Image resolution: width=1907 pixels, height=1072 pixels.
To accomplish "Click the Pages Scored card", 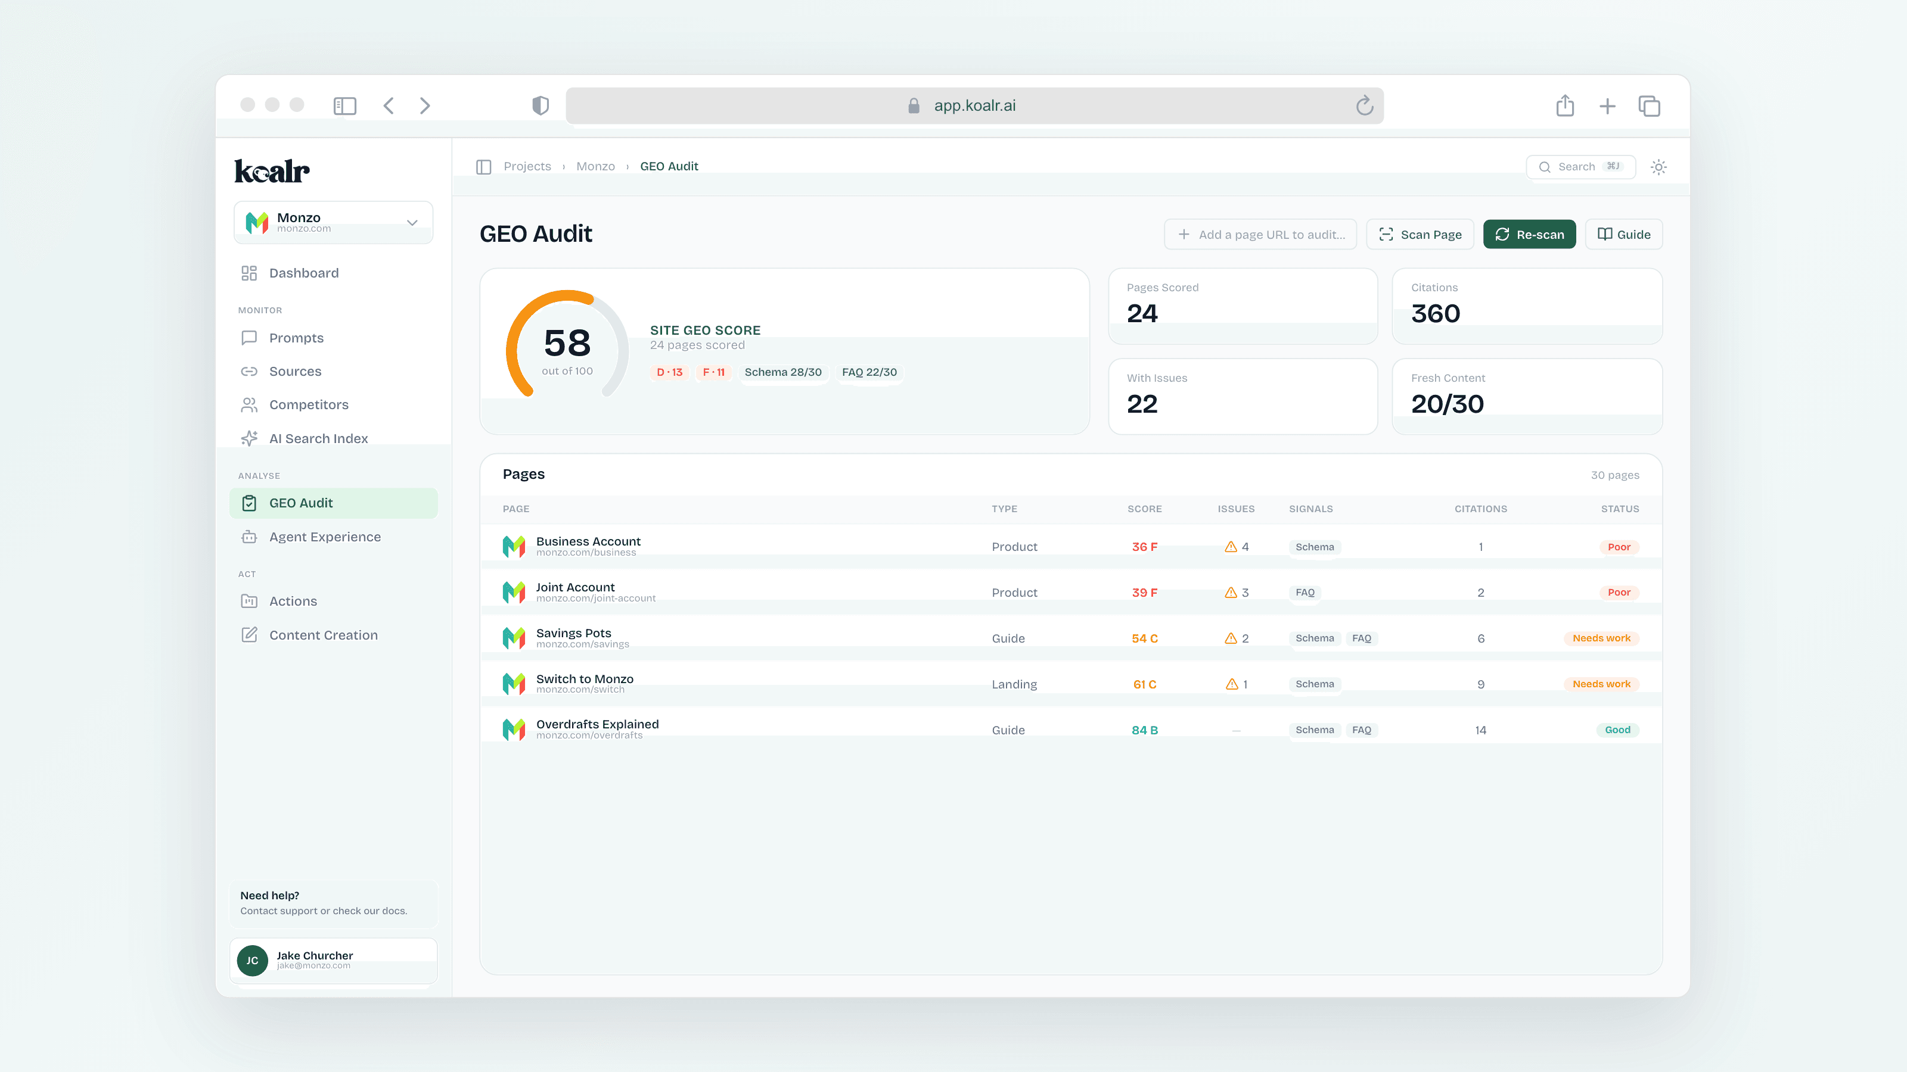I will 1242,306.
